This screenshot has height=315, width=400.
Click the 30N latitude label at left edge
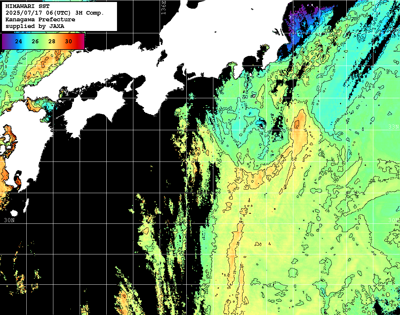point(9,220)
